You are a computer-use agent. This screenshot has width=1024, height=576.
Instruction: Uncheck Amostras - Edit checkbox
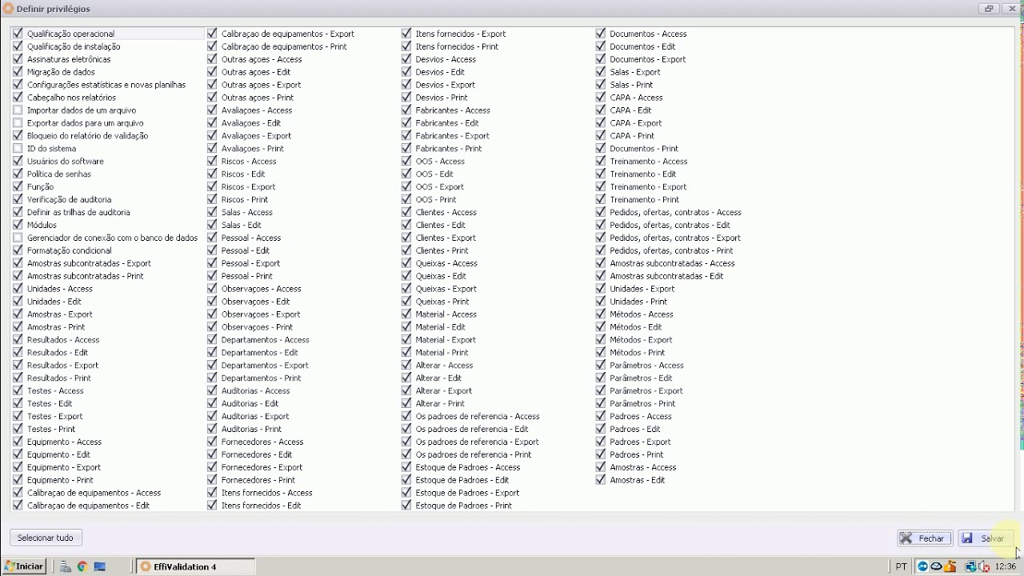[x=601, y=480]
